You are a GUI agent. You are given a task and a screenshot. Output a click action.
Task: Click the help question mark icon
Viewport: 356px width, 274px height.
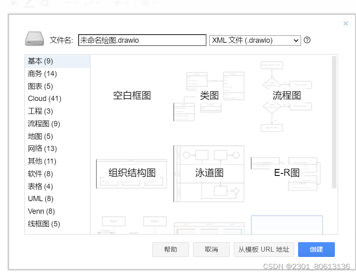coord(307,40)
